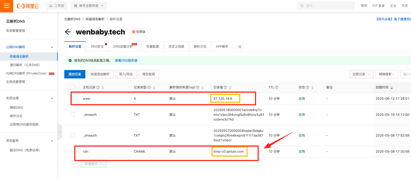411x180 pixels.
Task: Open the 工作台 button
Action: coord(57,6)
